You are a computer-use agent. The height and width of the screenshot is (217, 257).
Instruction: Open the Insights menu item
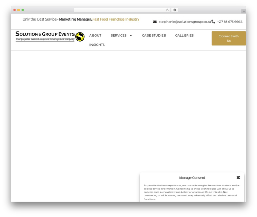coord(97,45)
